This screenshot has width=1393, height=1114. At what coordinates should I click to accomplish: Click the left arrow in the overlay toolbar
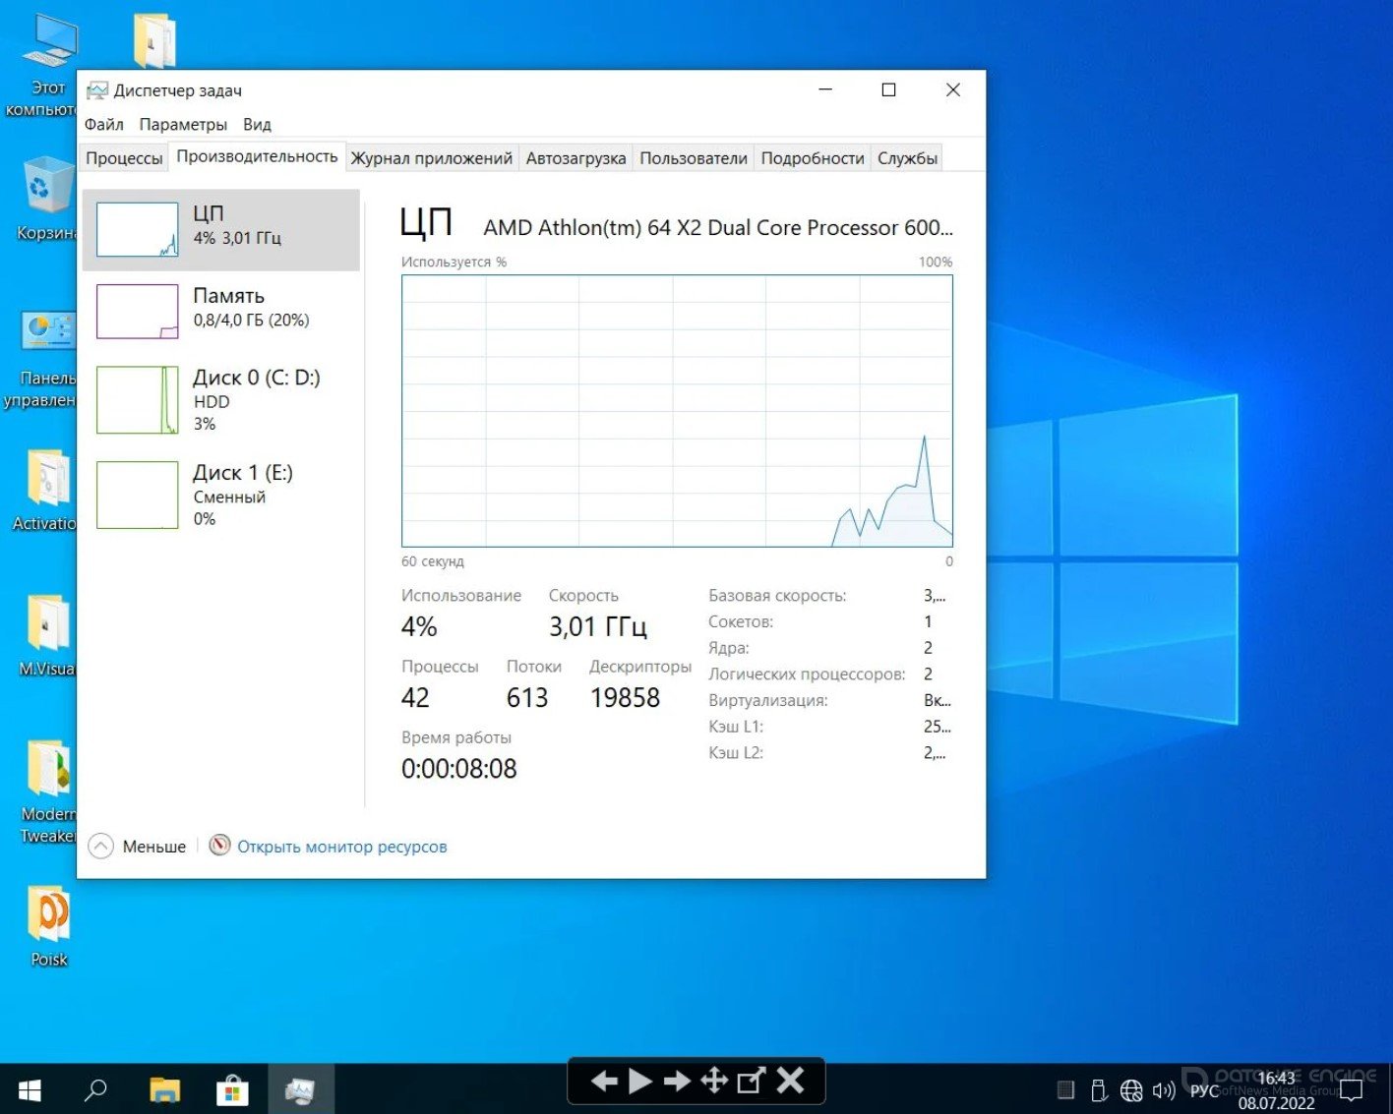click(604, 1082)
